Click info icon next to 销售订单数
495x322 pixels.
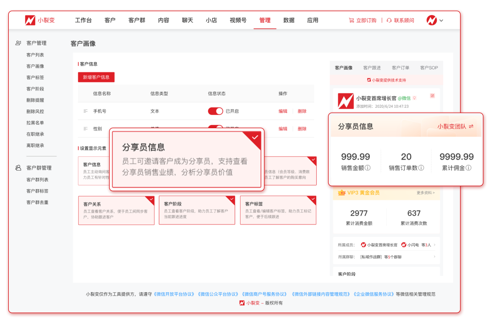tap(421, 168)
